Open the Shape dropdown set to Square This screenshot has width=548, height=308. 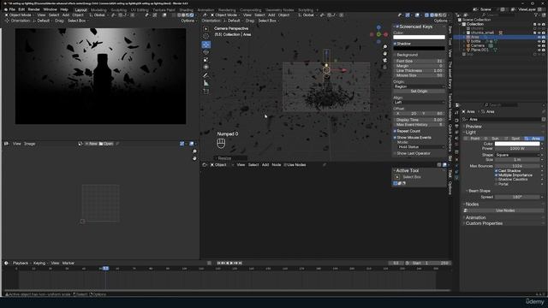tap(517, 155)
